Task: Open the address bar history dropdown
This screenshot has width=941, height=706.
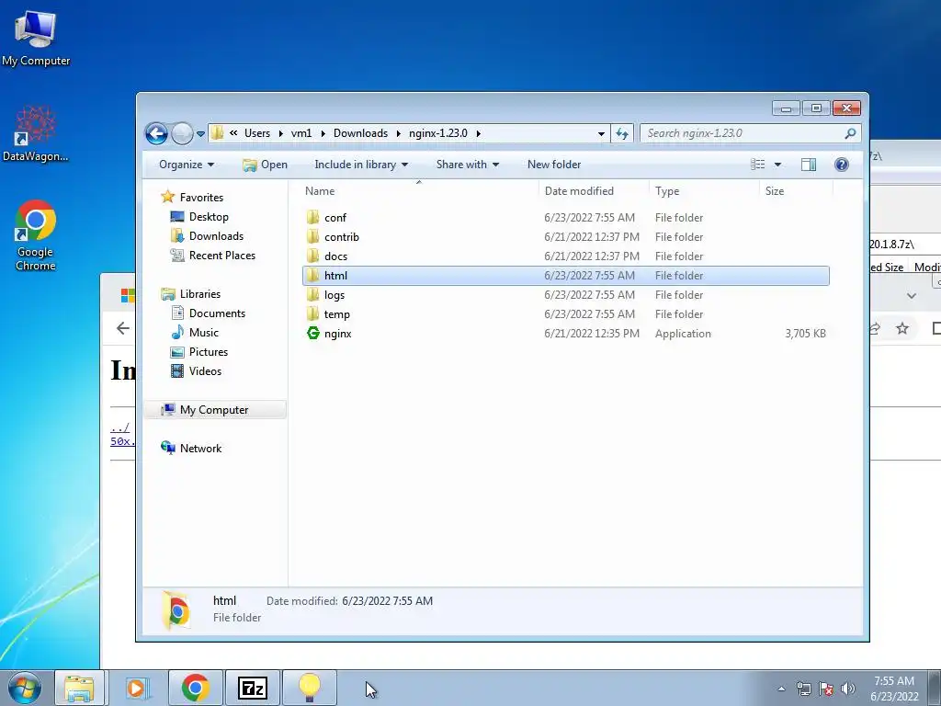Action: coord(601,134)
